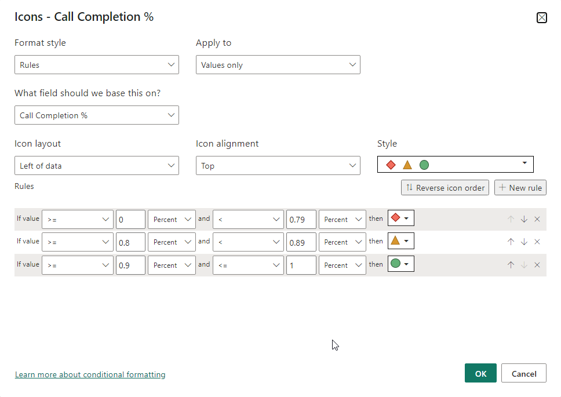Click the value field containing 0.9
561x397 pixels.
click(x=130, y=265)
